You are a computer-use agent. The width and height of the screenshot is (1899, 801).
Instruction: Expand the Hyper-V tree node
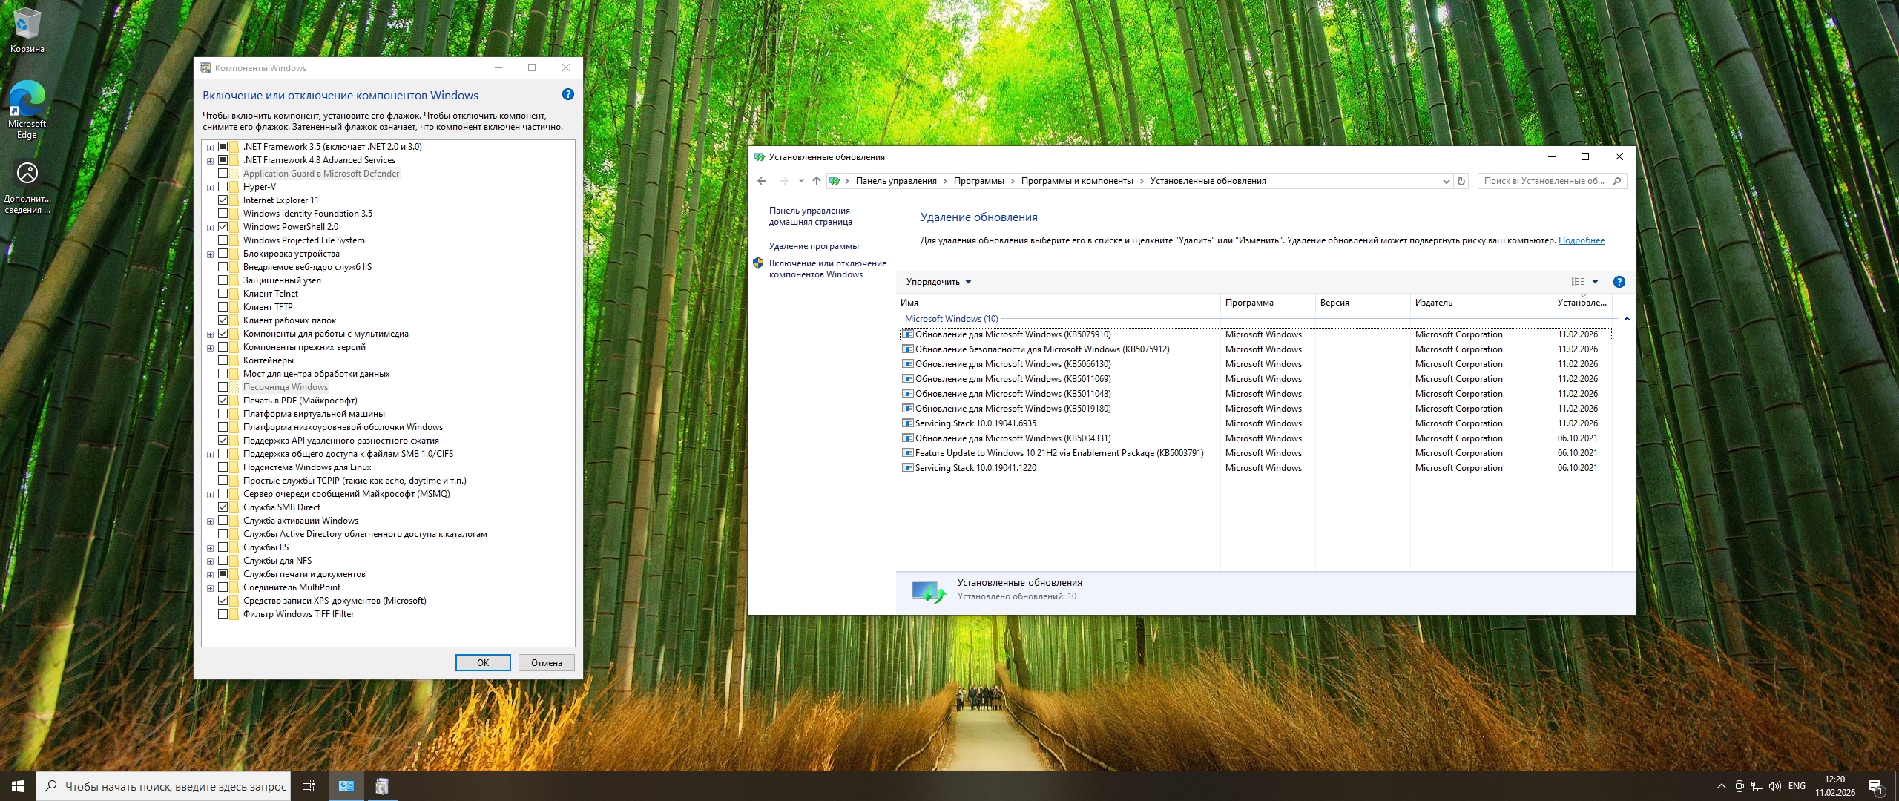[x=211, y=188]
